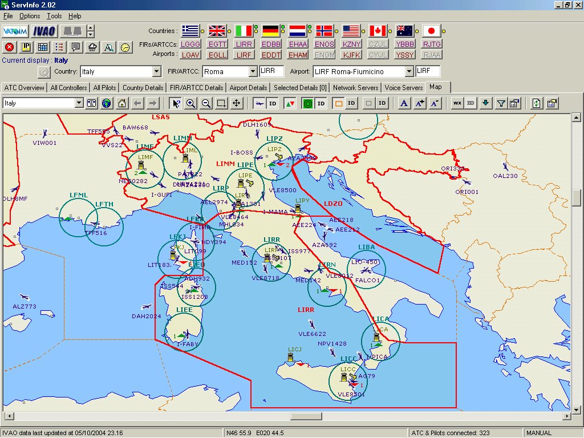Image resolution: width=584 pixels, height=438 pixels.
Task: Toggle the green circle ATC range display
Action: (307, 103)
